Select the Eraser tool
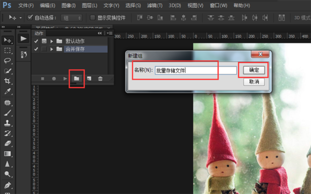Viewport: 311px width, 194px height. [x=8, y=143]
